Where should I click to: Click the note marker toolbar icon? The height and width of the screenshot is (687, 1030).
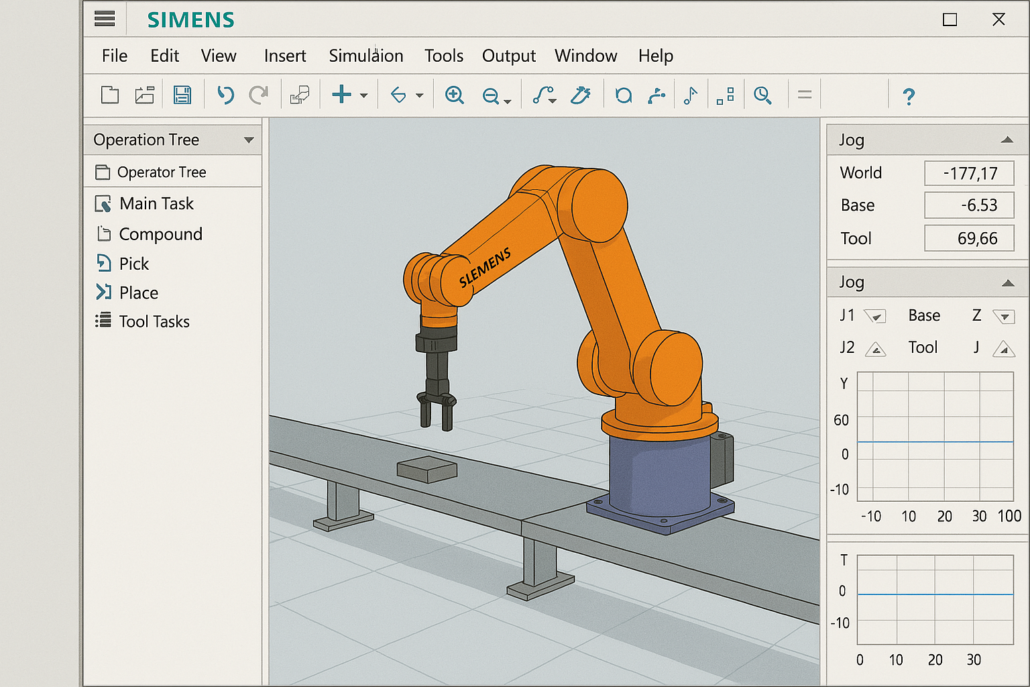click(x=690, y=96)
